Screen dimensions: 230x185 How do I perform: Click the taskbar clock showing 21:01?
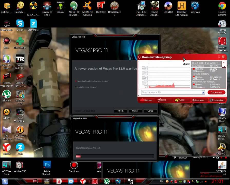pyautogui.click(x=217, y=181)
